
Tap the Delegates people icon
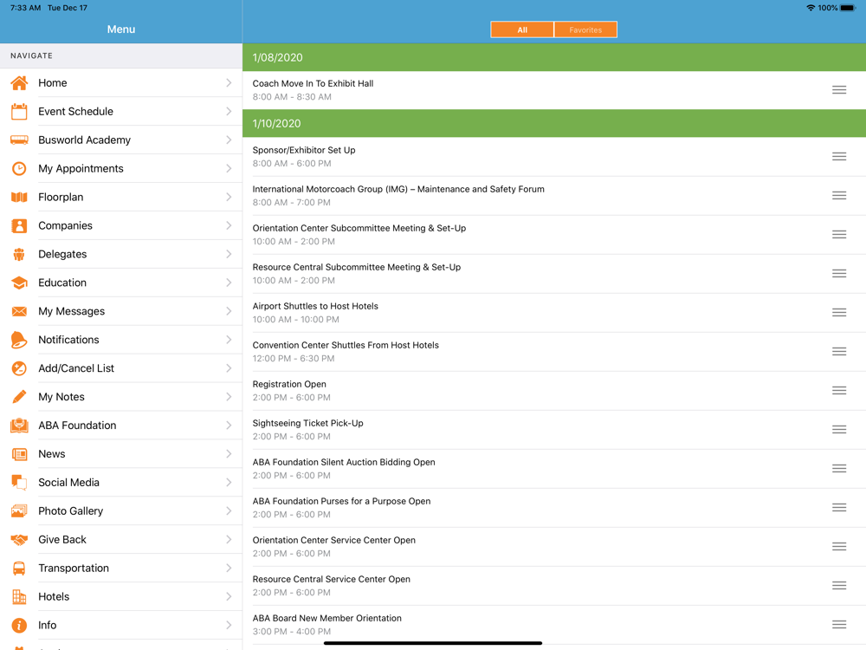coord(19,254)
